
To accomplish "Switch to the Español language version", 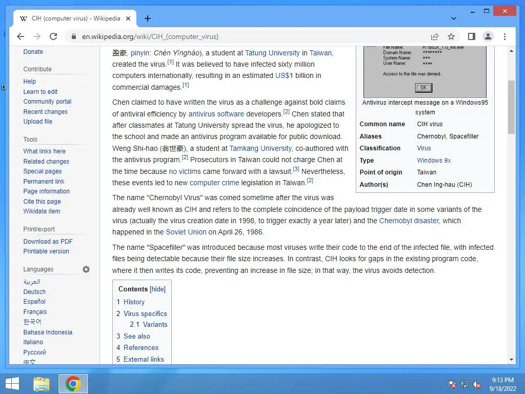I will [x=34, y=302].
